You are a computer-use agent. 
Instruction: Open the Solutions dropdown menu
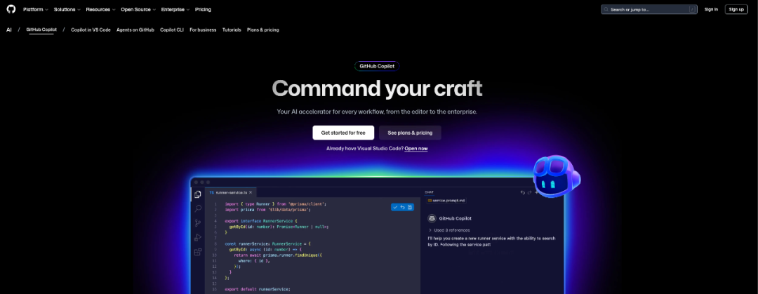tap(67, 9)
